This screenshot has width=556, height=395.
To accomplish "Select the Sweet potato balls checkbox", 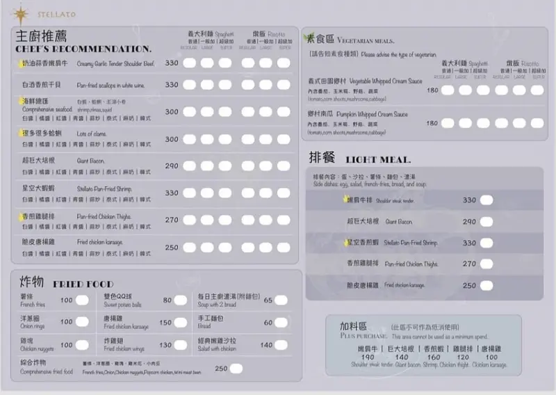I will (x=182, y=301).
